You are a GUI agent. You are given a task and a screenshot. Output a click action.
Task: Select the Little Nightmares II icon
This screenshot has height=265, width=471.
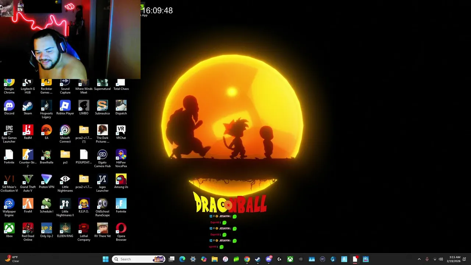point(65,208)
